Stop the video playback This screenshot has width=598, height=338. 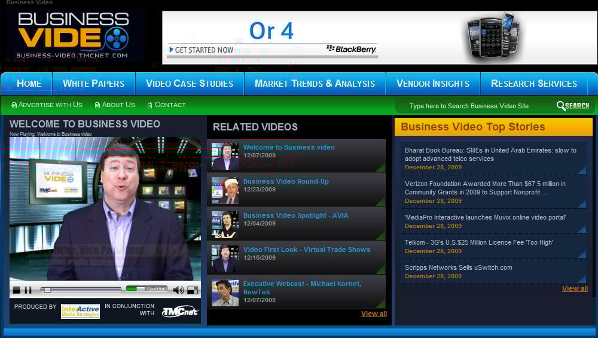pyautogui.click(x=17, y=290)
